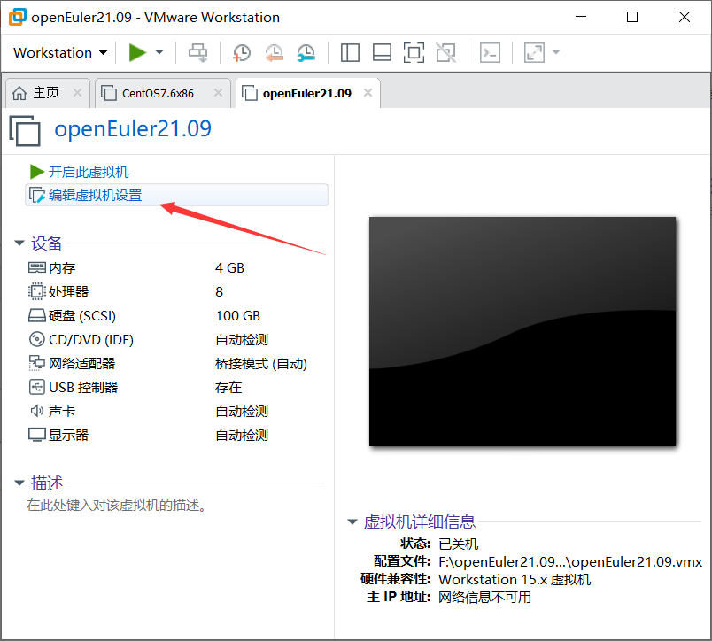
Task: Open the Workstation menu
Action: point(60,52)
